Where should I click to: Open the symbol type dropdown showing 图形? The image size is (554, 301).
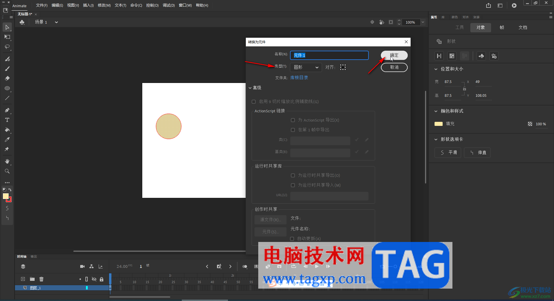[306, 67]
